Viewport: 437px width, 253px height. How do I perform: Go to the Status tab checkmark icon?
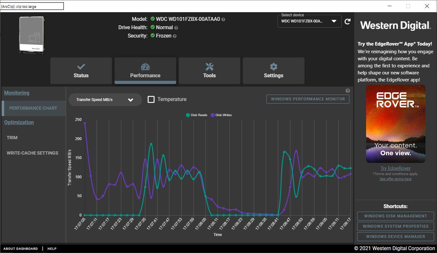81,71
